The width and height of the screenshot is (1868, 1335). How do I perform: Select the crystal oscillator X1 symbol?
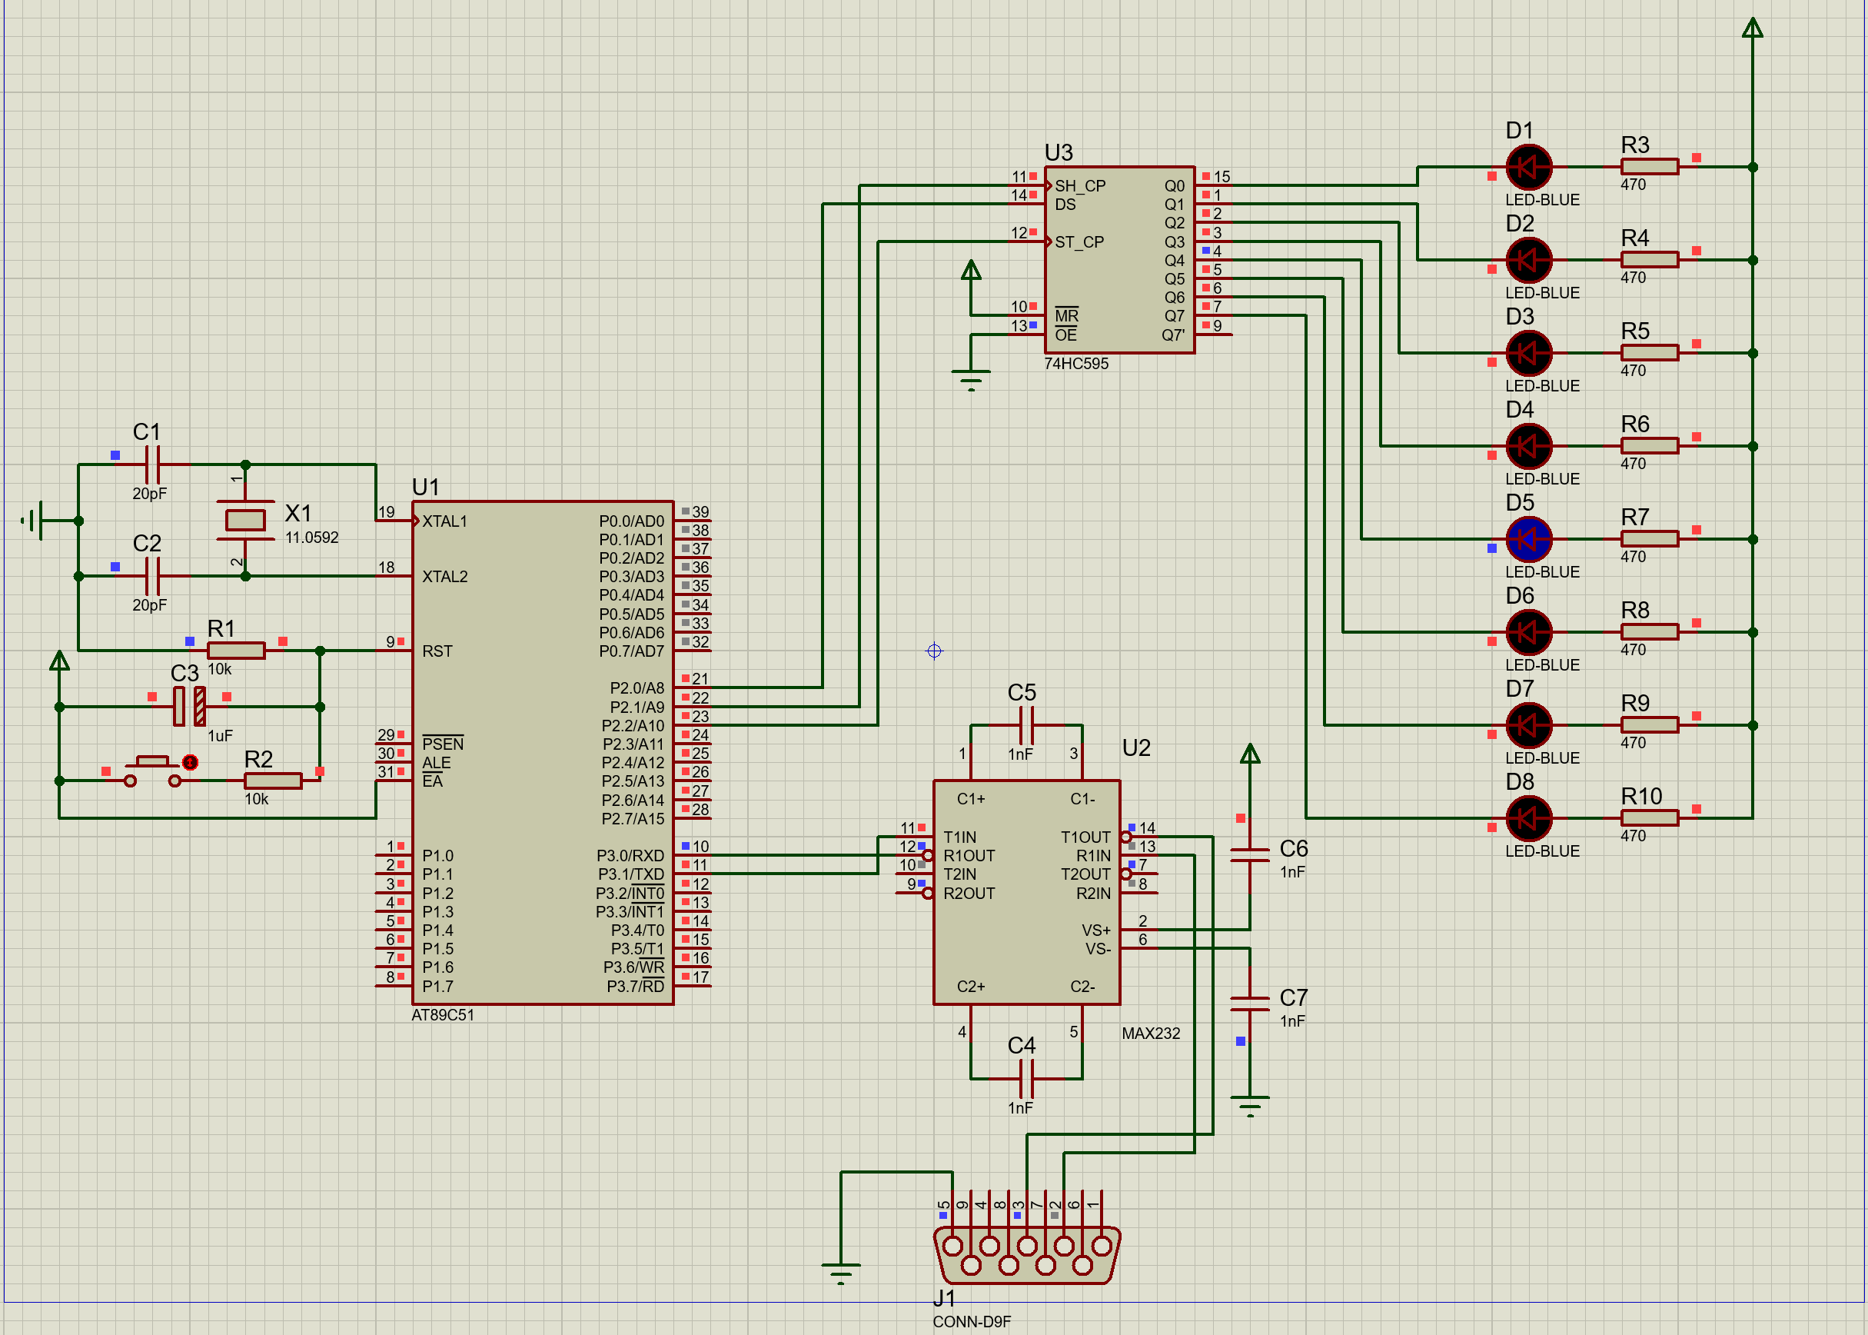point(245,521)
